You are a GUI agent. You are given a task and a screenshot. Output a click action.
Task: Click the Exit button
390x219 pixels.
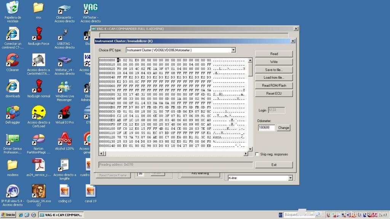click(x=274, y=165)
